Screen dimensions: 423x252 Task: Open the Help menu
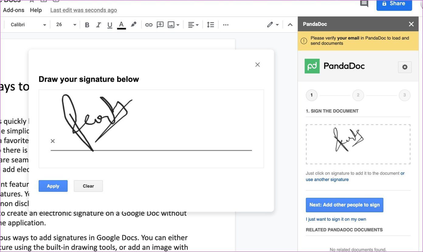[36, 10]
